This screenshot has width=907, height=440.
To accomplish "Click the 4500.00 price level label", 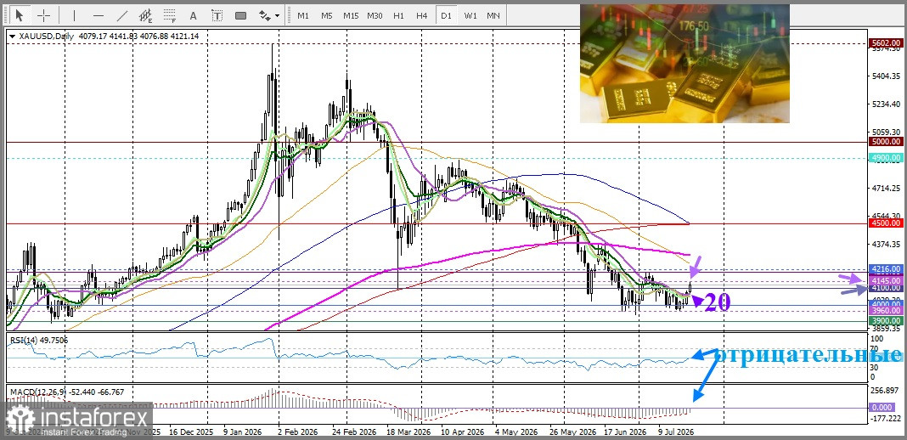I will [x=886, y=223].
